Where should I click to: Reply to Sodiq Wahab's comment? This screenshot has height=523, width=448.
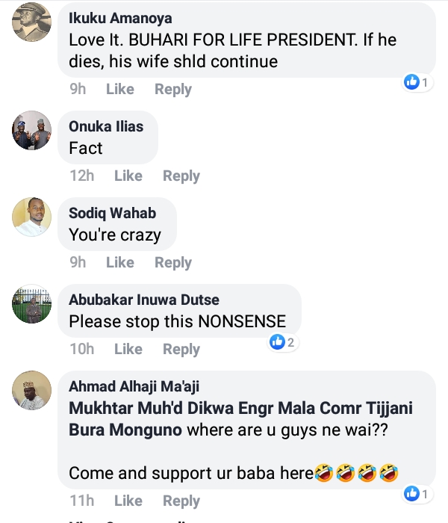[173, 262]
